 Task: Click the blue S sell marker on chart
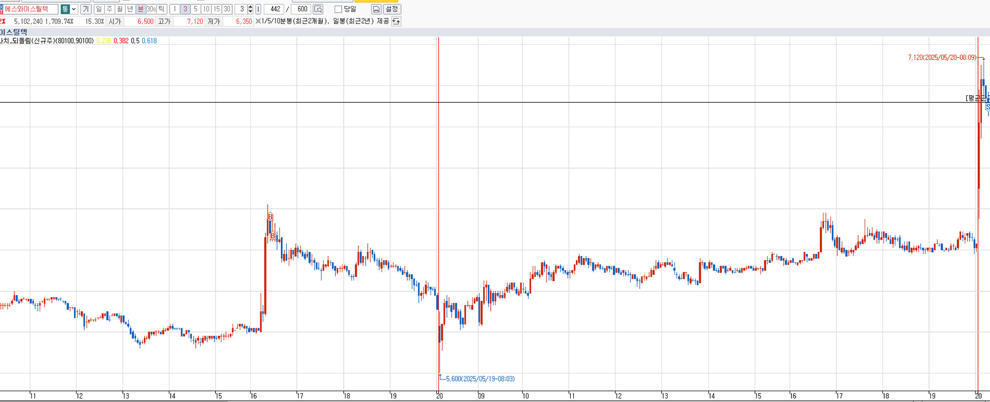tap(988, 107)
